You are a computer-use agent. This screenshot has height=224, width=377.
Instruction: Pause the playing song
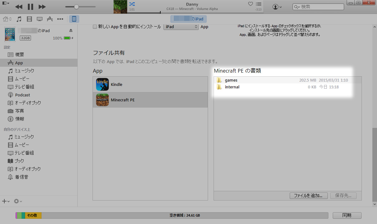tap(30, 6)
